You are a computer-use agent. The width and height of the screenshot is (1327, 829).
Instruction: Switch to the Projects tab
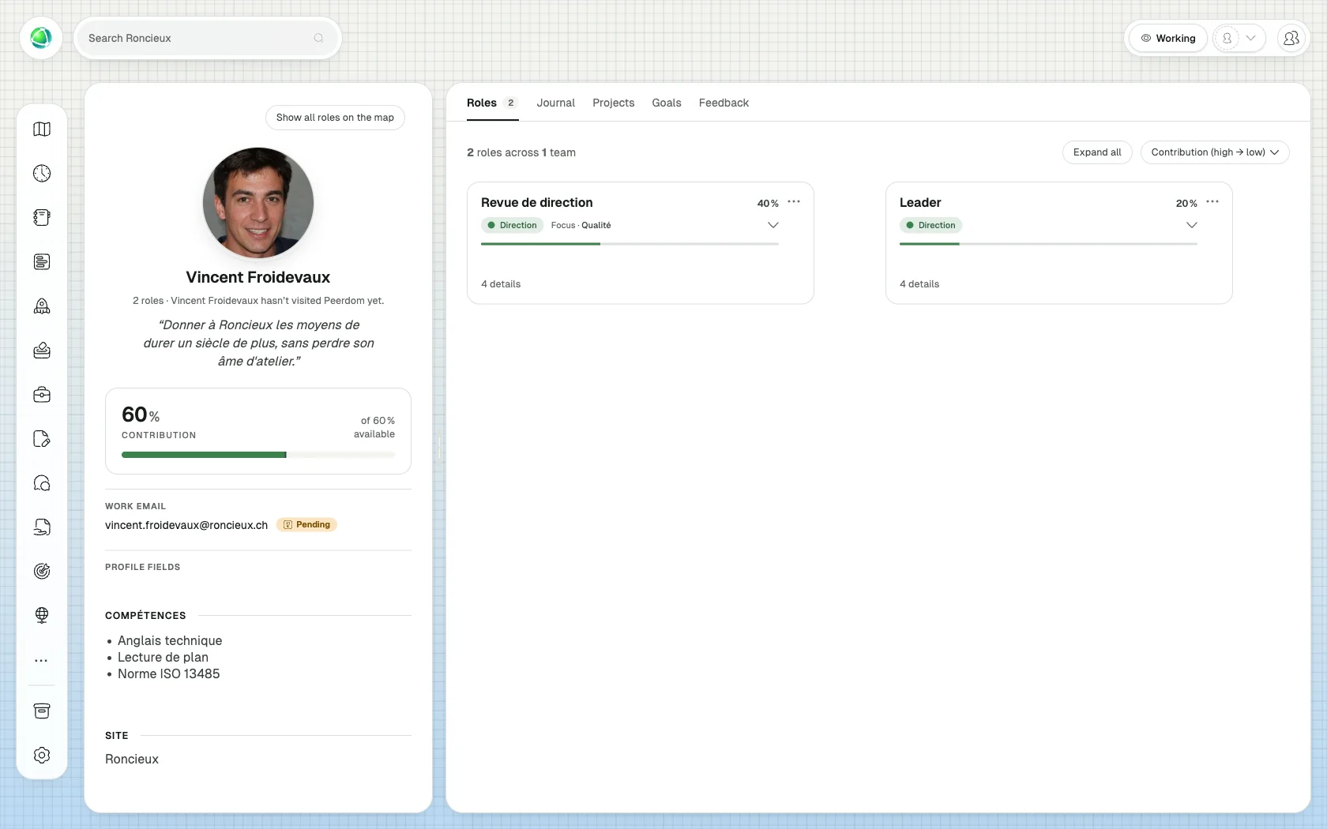pyautogui.click(x=613, y=103)
